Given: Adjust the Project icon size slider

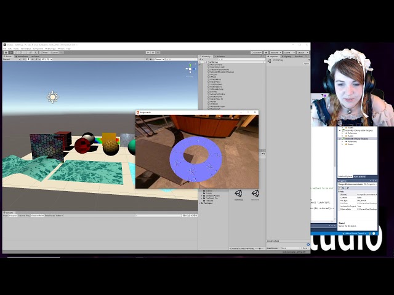Looking at the screenshot, I should 260,248.
